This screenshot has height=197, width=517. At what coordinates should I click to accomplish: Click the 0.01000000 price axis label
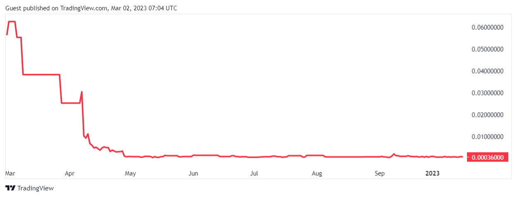point(487,136)
